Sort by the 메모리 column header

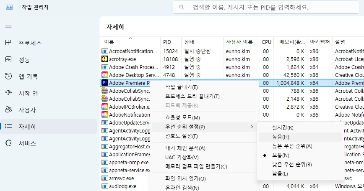pyautogui.click(x=291, y=42)
